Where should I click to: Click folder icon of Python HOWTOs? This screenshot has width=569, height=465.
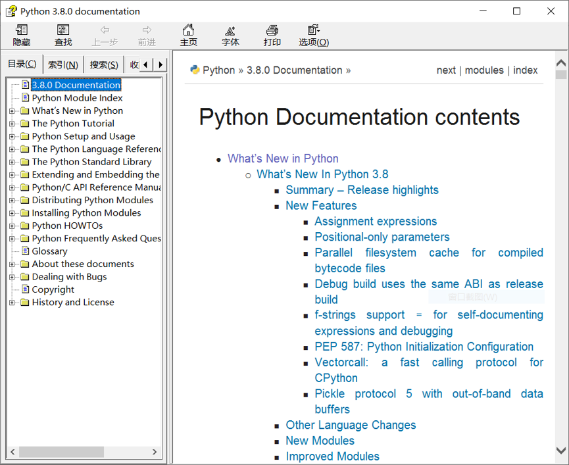25,226
